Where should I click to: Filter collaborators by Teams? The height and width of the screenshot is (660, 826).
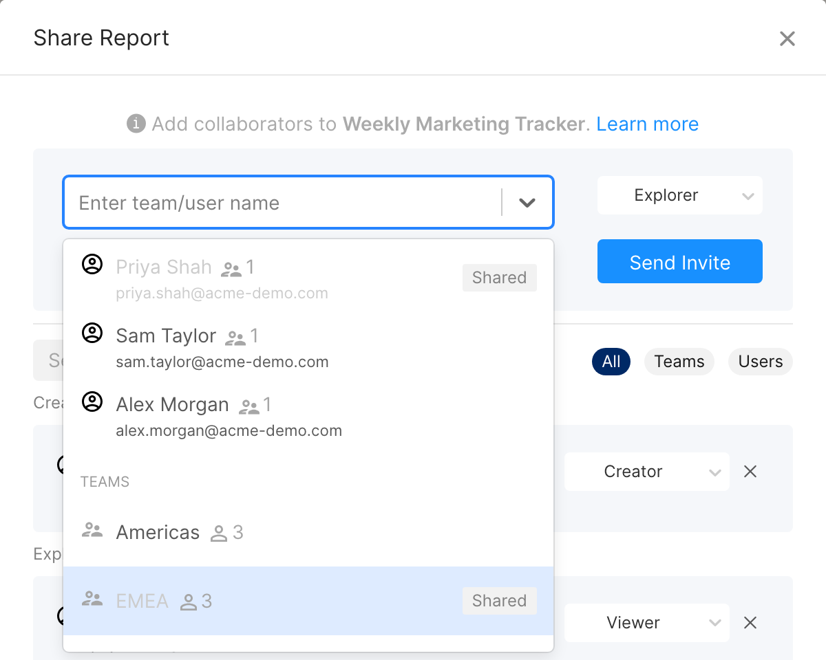point(679,362)
